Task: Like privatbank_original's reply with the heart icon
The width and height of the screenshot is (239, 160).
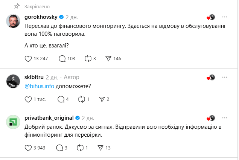Action: pos(28,148)
